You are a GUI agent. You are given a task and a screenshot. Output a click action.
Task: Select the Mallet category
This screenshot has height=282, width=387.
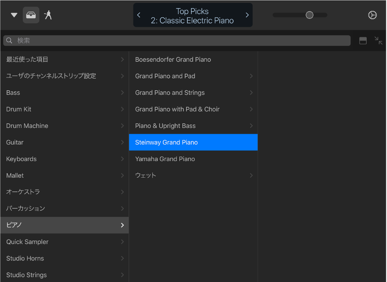[x=65, y=176]
